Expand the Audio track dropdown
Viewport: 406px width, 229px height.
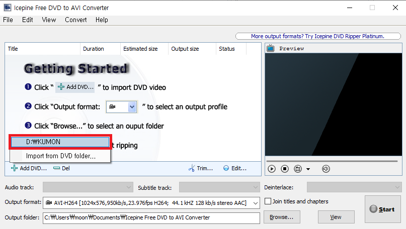point(88,187)
